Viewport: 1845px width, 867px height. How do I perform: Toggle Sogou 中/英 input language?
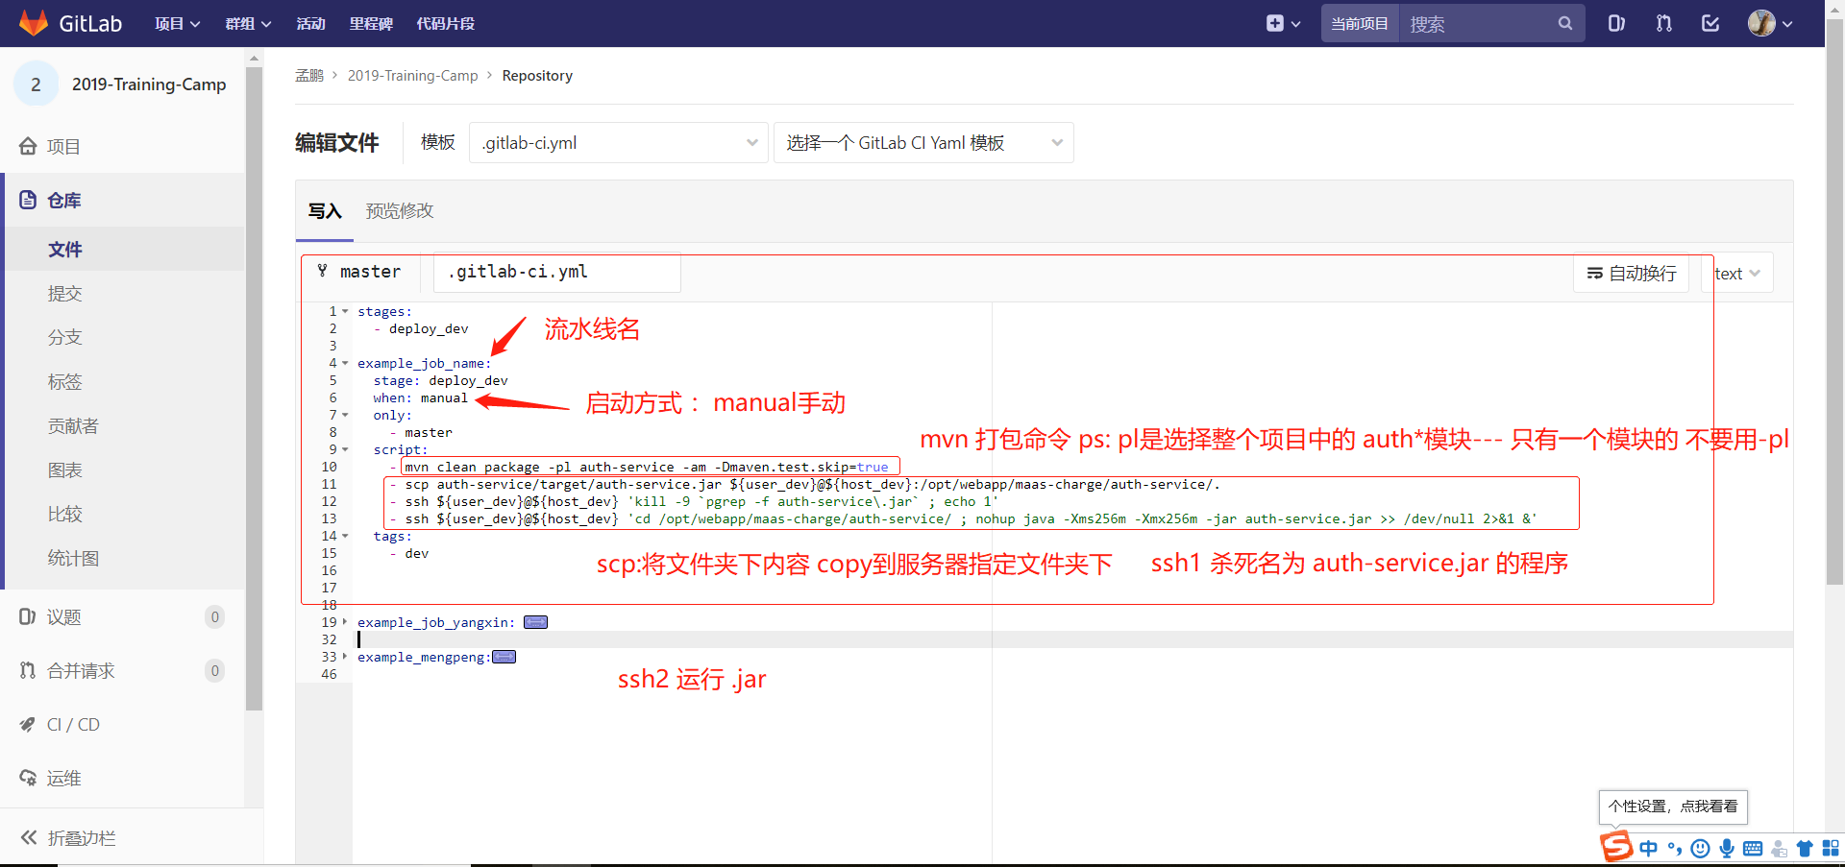1649,848
